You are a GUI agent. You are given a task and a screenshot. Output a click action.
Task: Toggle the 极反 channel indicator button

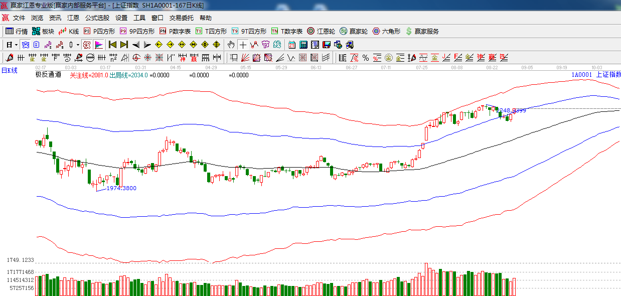pos(87,45)
